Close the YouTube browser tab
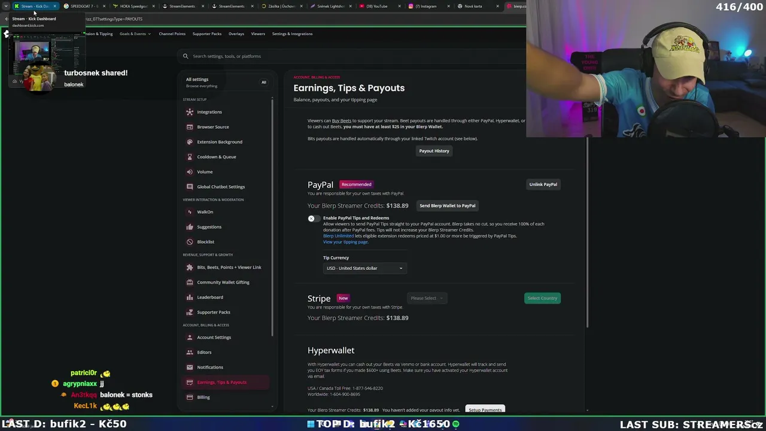Screen dimensions: 766x431 click(x=399, y=6)
